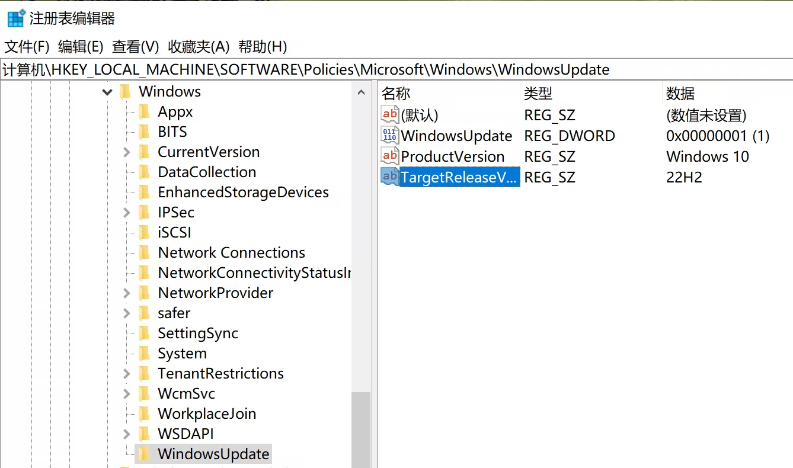Open the 编辑(E) menu
The height and width of the screenshot is (468, 793).
pyautogui.click(x=81, y=47)
